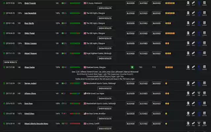Viewport: 211px width, 132px height.
Task: Open event icon in Ryan Martin row
Action: tap(188, 23)
